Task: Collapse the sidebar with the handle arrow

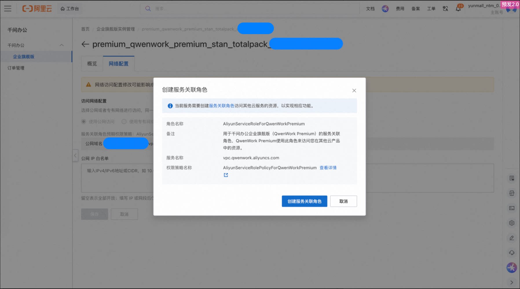Action: pos(75,155)
